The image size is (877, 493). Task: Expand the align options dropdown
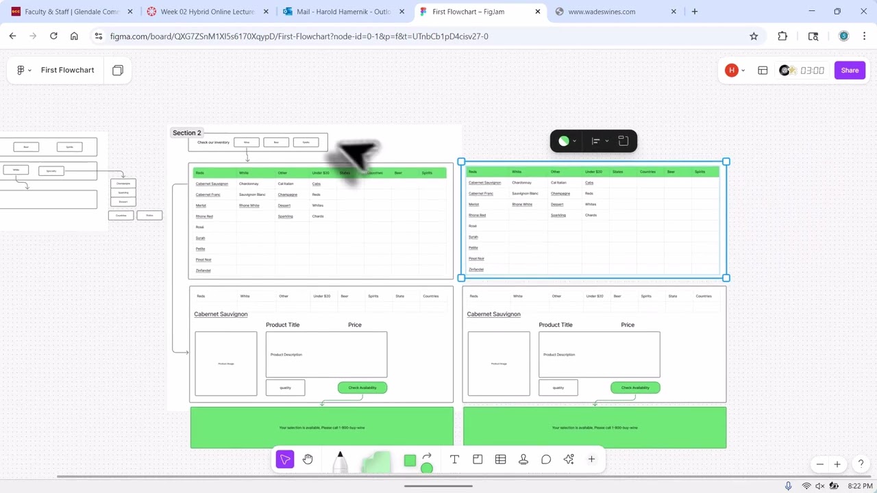coord(600,141)
